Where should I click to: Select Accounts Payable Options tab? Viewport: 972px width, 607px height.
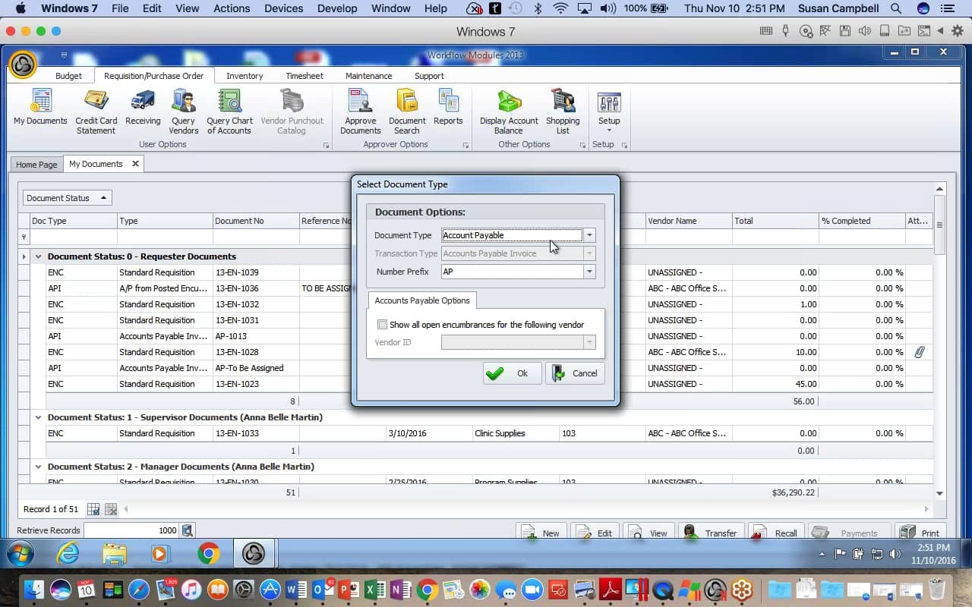tap(422, 300)
